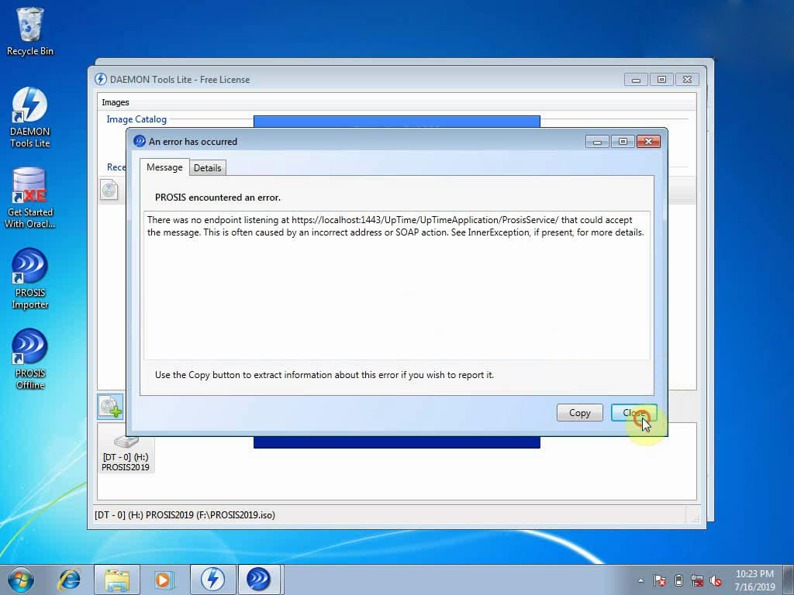Launch Windows Media Player from the taskbar
The width and height of the screenshot is (794, 595).
point(164,580)
